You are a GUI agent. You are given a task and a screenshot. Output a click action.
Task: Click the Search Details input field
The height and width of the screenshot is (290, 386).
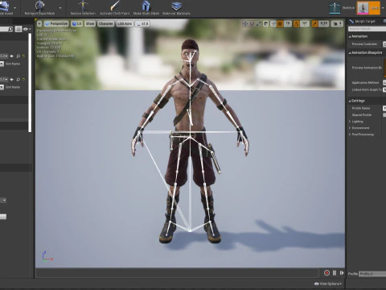pyautogui.click(x=368, y=28)
